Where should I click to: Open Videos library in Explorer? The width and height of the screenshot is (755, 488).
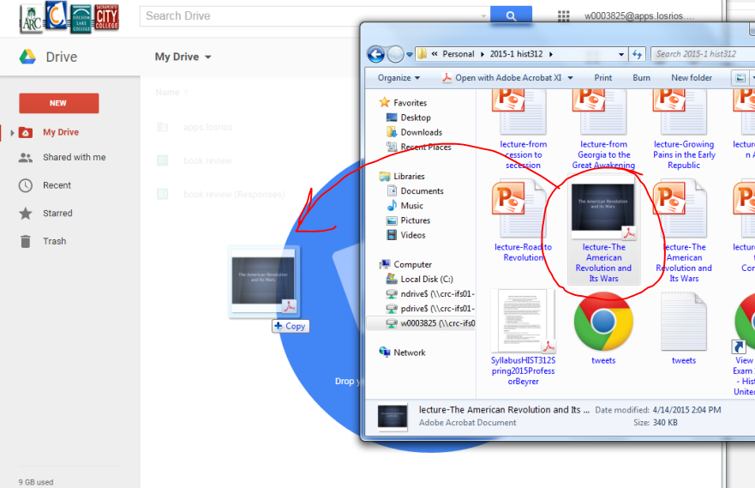(406, 235)
